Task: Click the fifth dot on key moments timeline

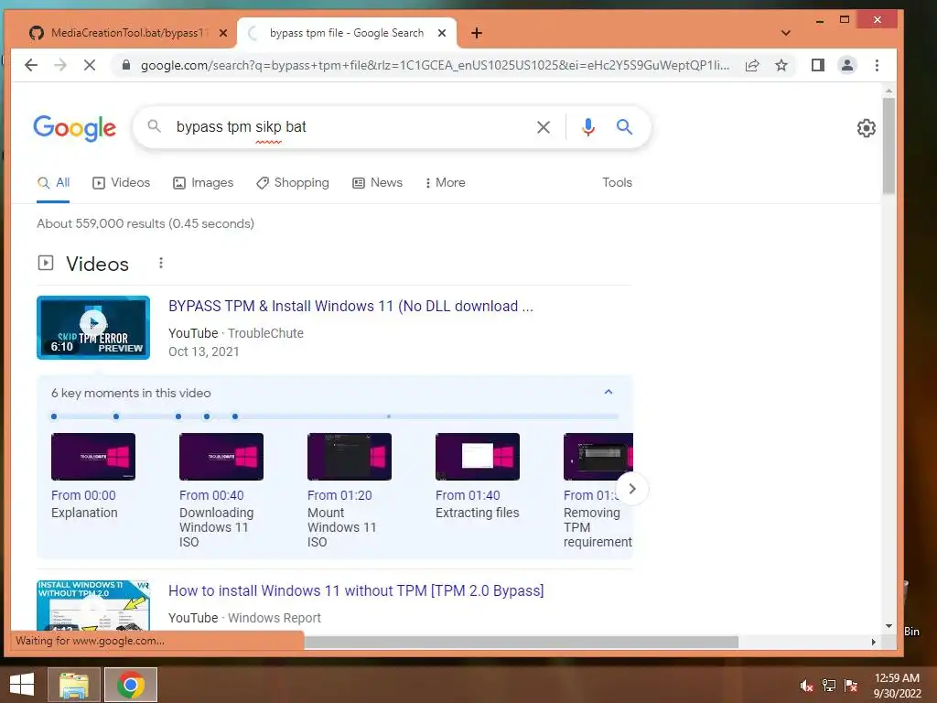Action: point(235,416)
